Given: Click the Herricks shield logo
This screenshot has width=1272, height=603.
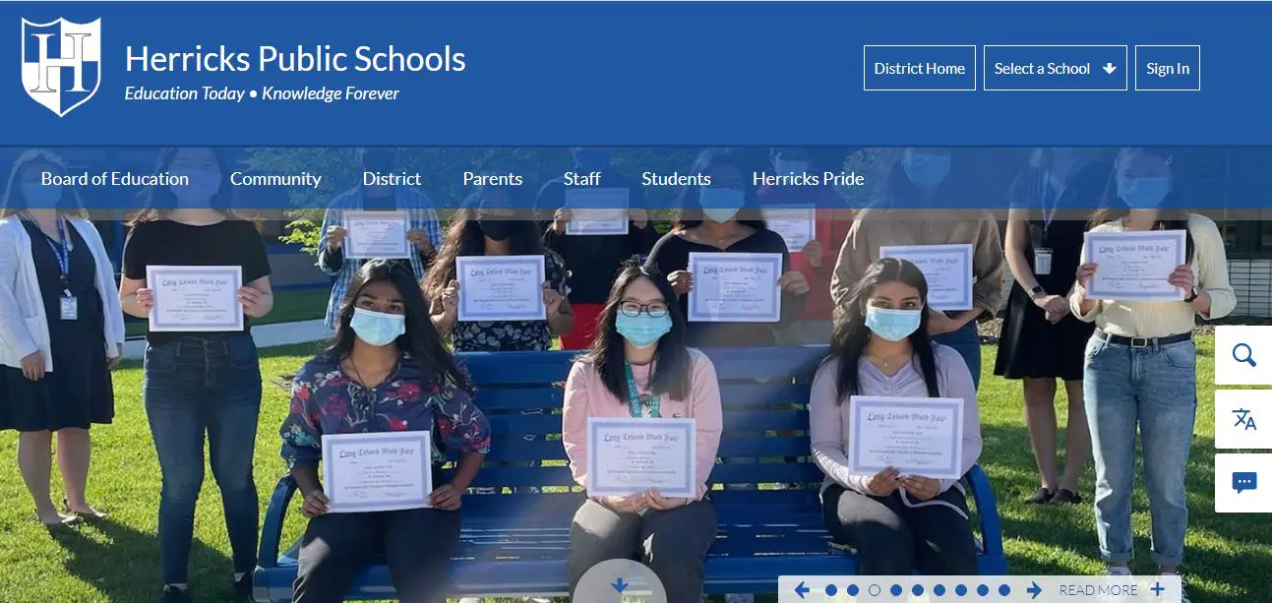Looking at the screenshot, I should pos(59,65).
